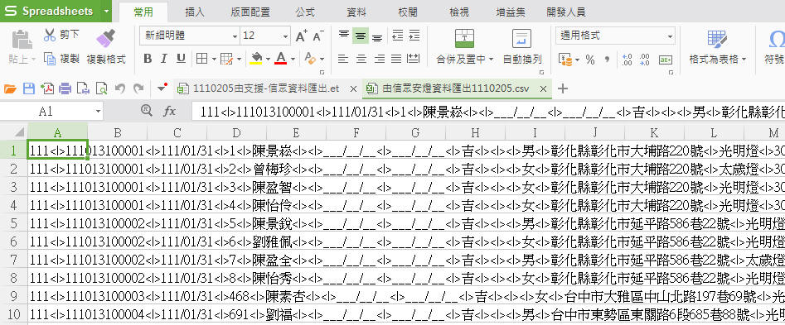The image size is (785, 325).
Task: Expand fill color dropdown arrow
Action: pos(268,60)
